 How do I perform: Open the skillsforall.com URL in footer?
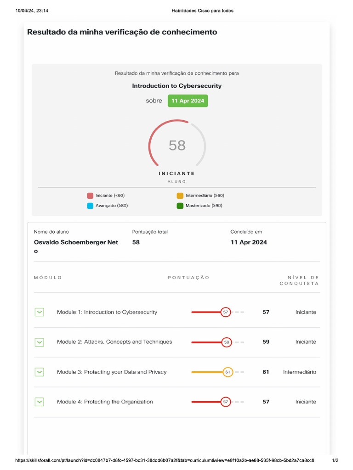tap(165, 460)
